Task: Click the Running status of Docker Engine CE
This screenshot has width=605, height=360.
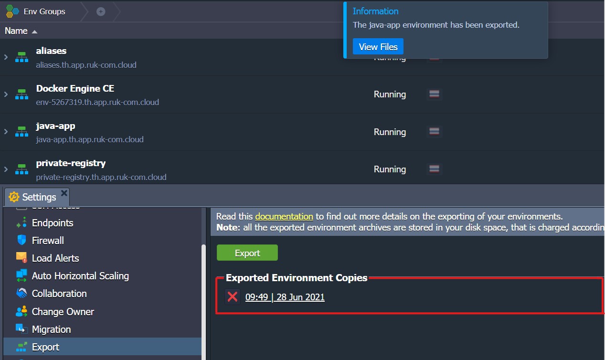Action: pyautogui.click(x=390, y=95)
